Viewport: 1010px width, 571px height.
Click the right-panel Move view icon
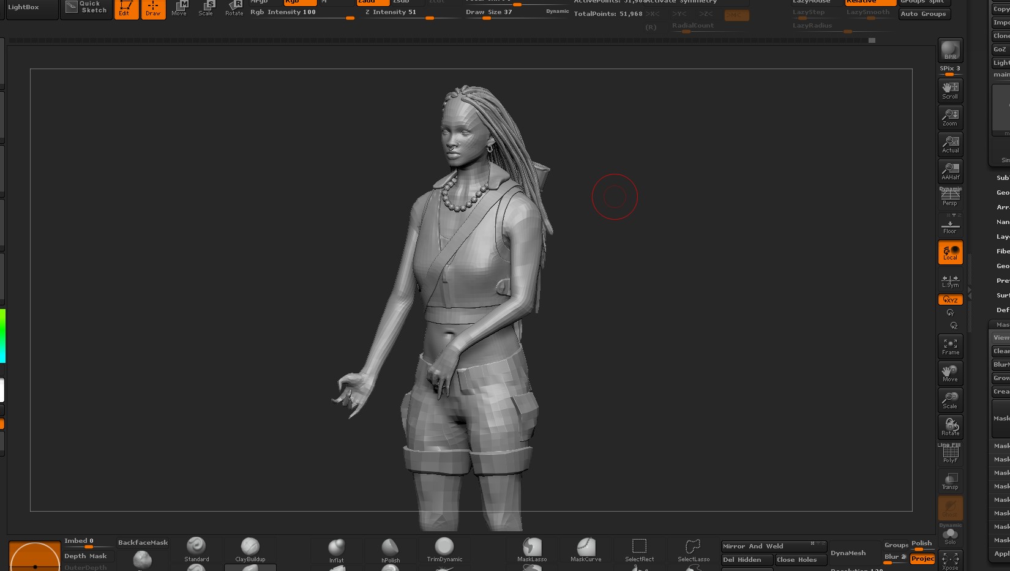pyautogui.click(x=950, y=373)
